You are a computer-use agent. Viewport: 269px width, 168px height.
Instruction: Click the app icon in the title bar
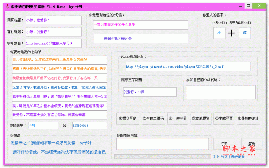pos(7,7)
